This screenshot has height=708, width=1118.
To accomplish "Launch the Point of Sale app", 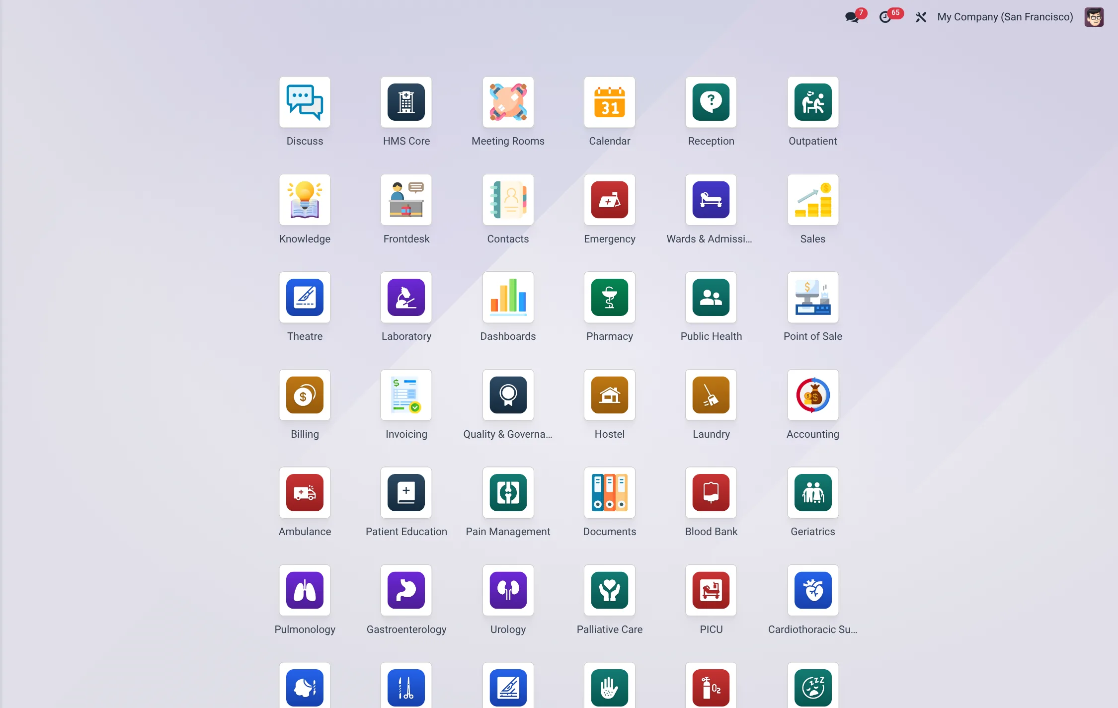I will [x=813, y=298].
